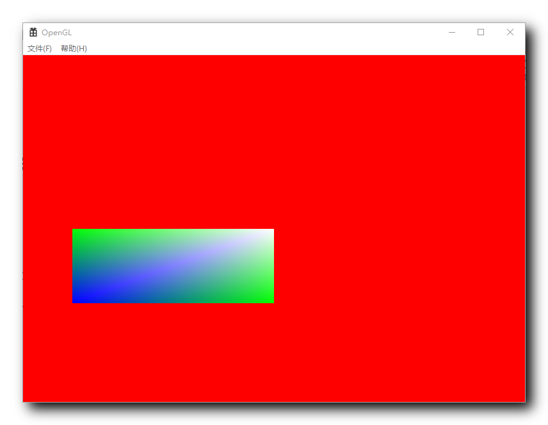Open the 帮助(H) menu

[74, 48]
